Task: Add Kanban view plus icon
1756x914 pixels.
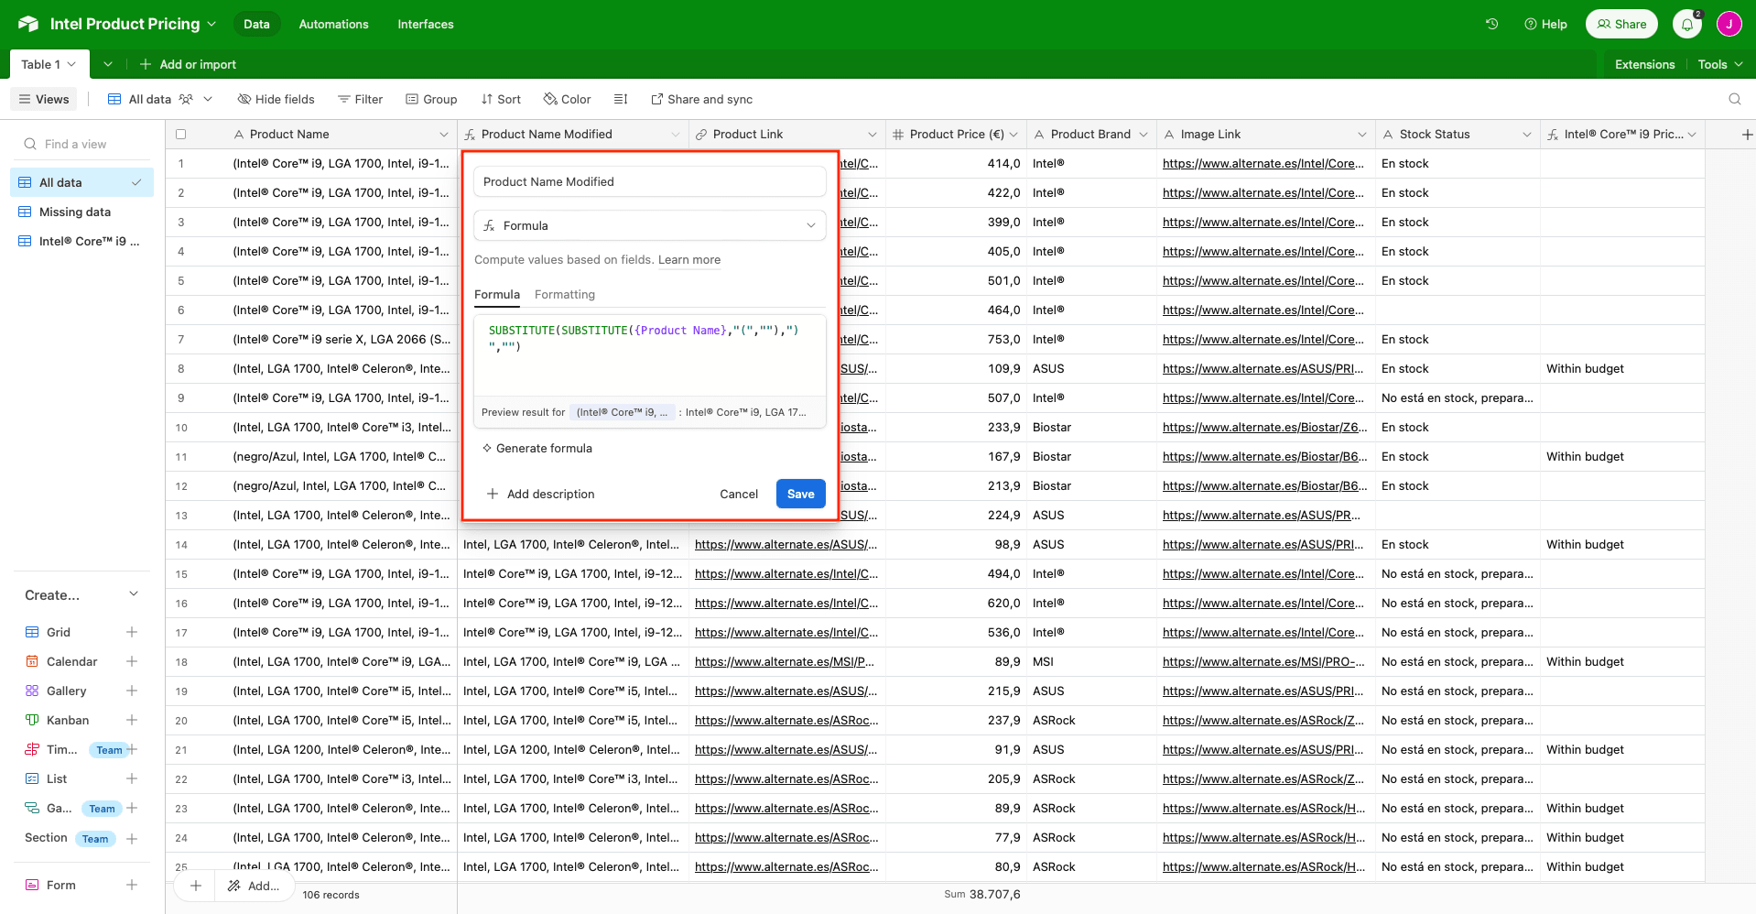Action: tap(132, 720)
